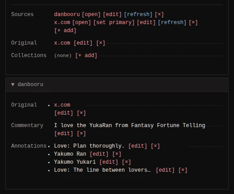Click [edit] for x.com source
The height and width of the screenshot is (194, 234).
click(146, 22)
